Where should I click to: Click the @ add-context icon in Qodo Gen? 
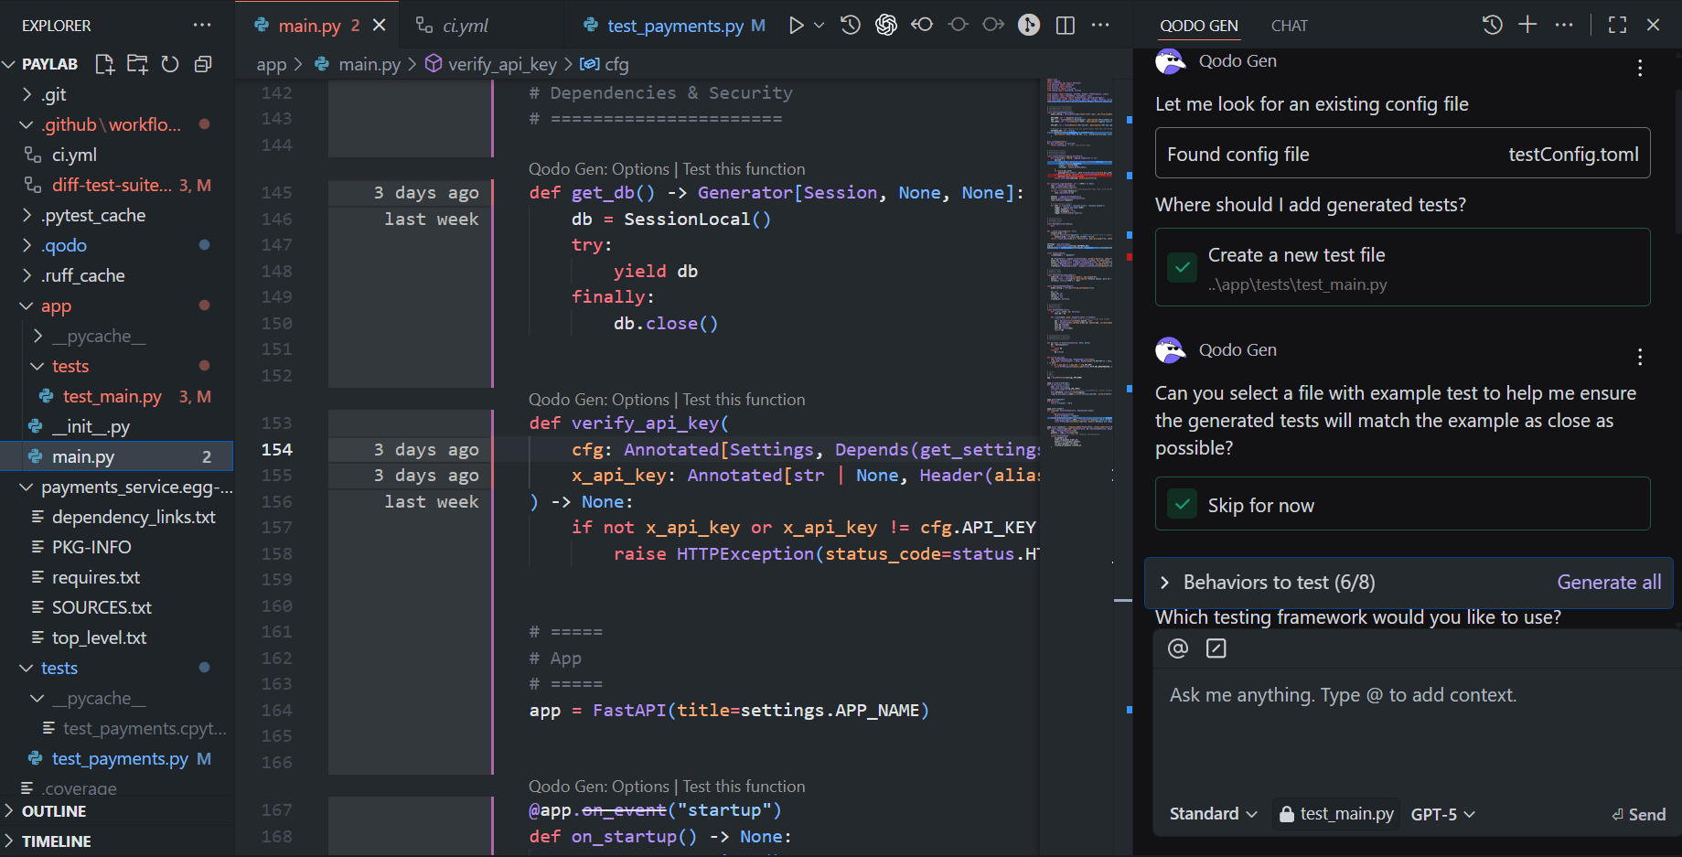tap(1177, 648)
